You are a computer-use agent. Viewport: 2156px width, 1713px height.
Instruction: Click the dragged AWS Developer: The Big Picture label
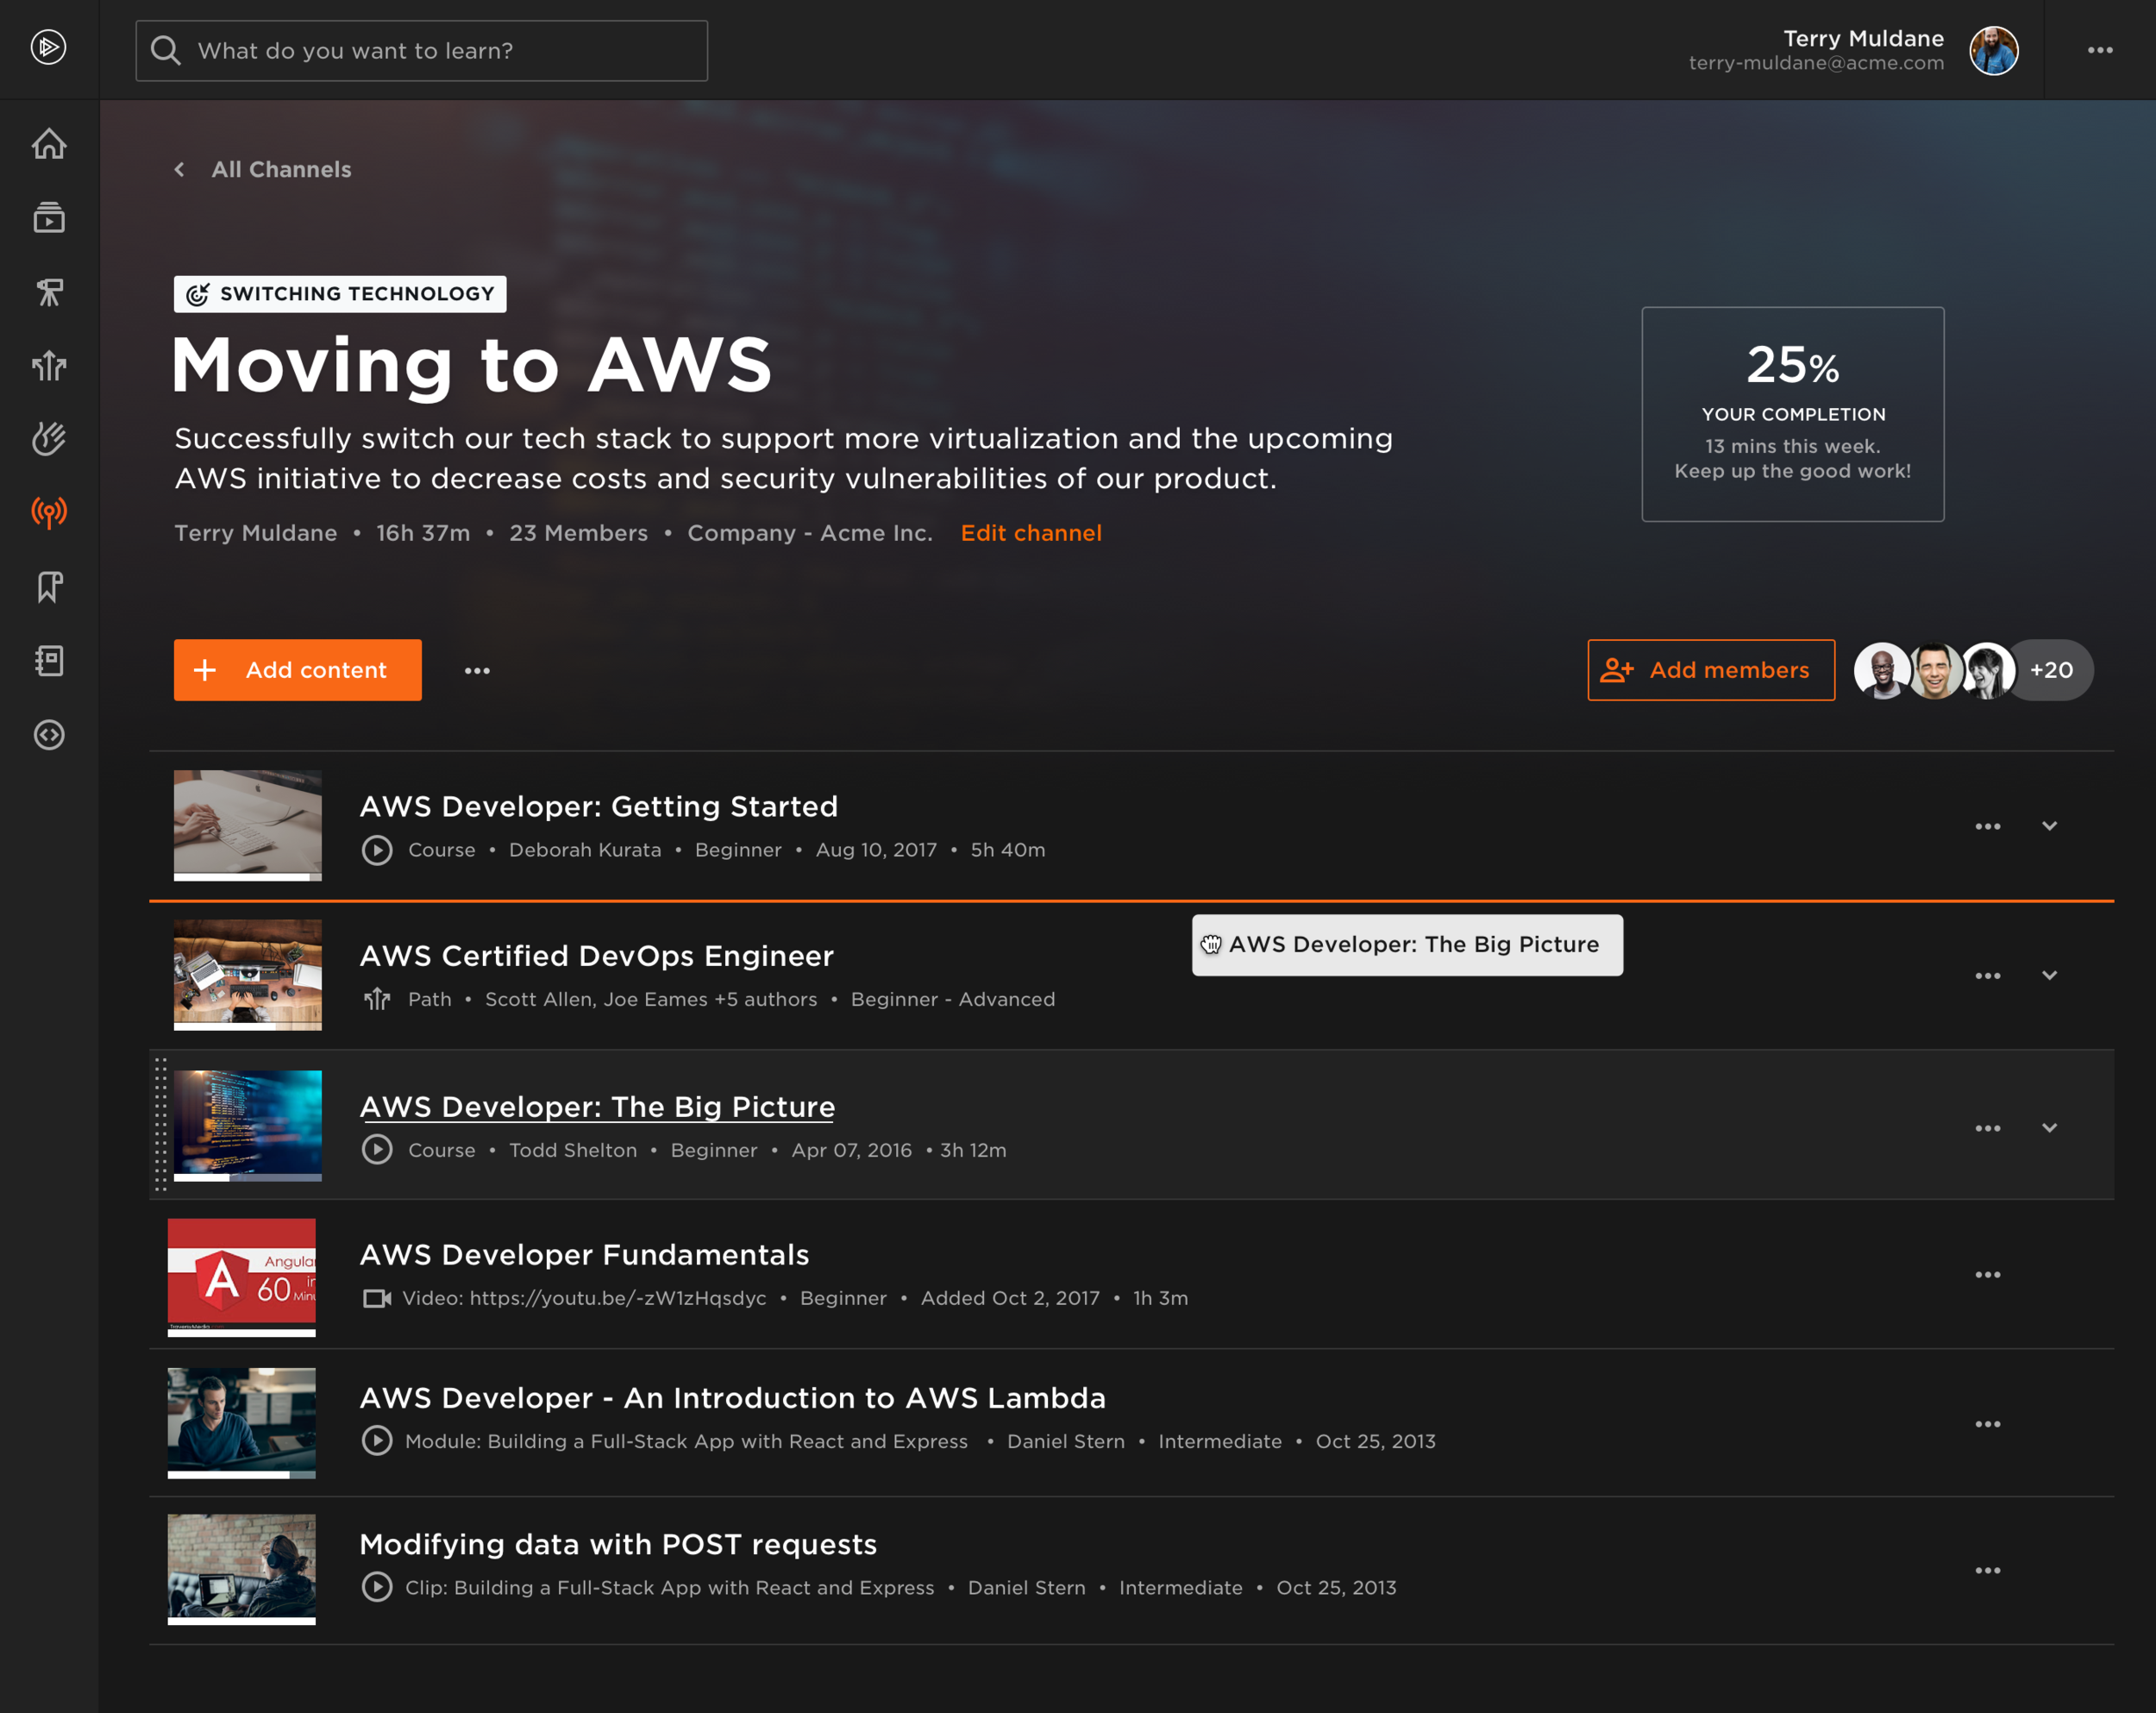click(1407, 945)
